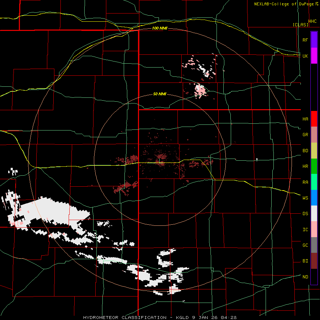Click the HA legend label
Screen dimensions: 320x320
[x=305, y=119]
